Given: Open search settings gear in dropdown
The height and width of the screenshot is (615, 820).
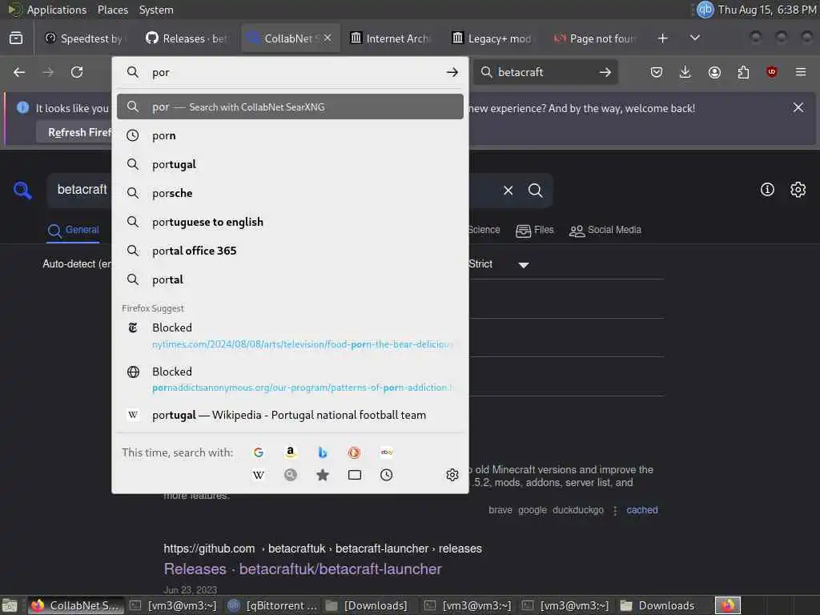Looking at the screenshot, I should pos(452,475).
